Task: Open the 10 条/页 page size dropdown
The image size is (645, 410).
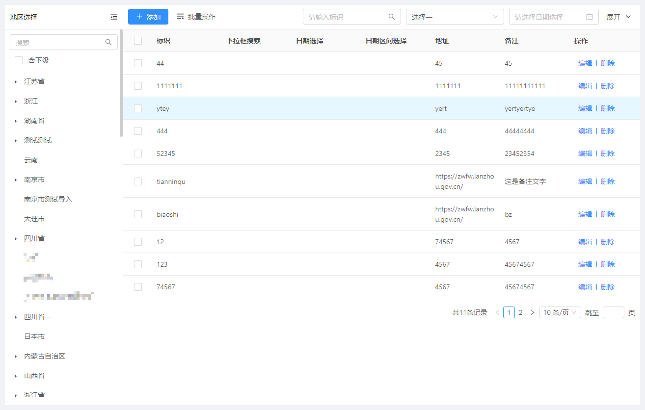Action: tap(560, 312)
